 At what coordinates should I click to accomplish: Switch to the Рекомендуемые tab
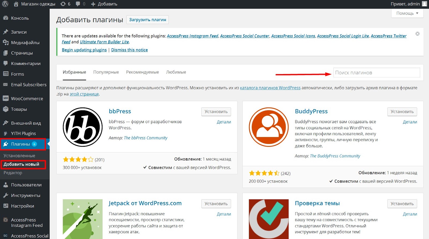click(142, 72)
